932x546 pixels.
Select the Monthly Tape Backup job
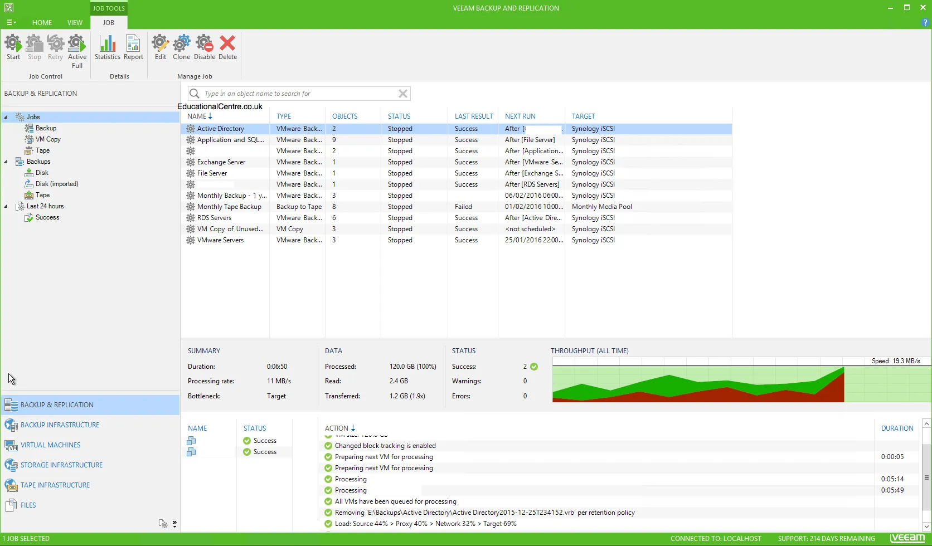(456, 207)
